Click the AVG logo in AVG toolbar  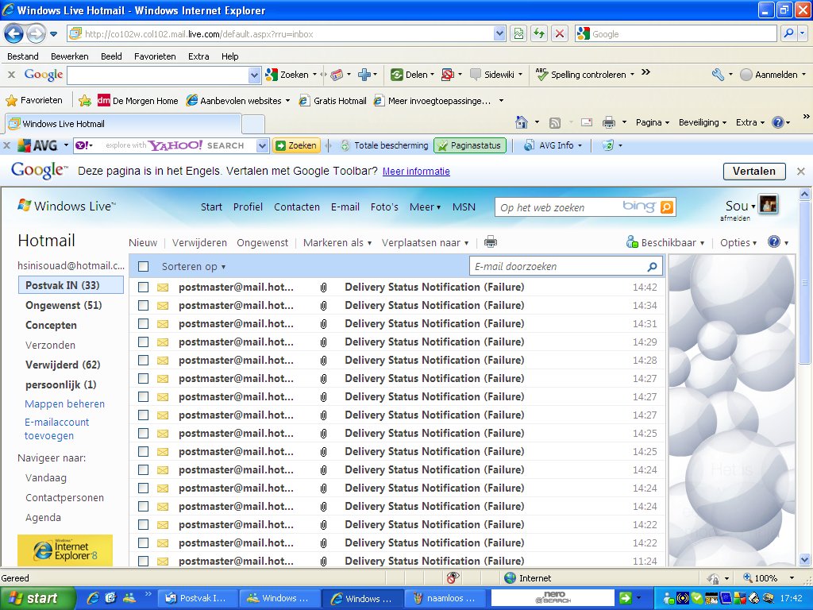click(x=38, y=146)
